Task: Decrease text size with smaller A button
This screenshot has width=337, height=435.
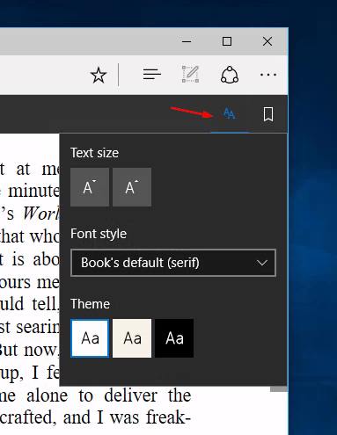Action: coord(90,187)
